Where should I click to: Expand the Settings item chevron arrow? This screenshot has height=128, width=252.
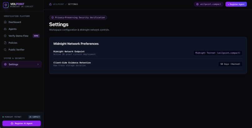(x=38, y=64)
